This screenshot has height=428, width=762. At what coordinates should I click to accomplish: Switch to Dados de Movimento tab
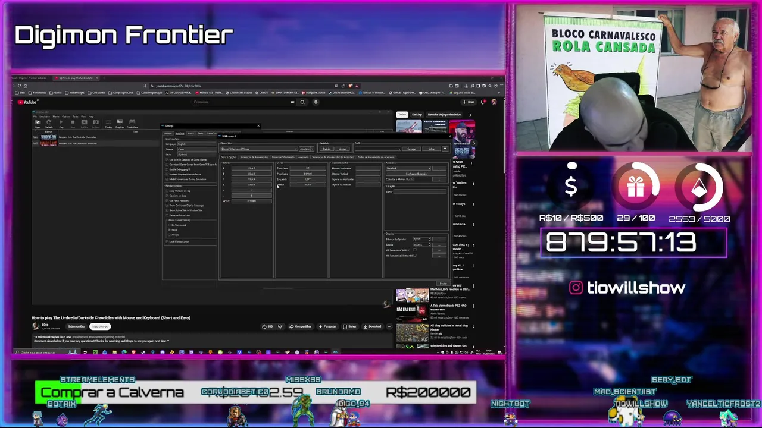[x=283, y=157]
